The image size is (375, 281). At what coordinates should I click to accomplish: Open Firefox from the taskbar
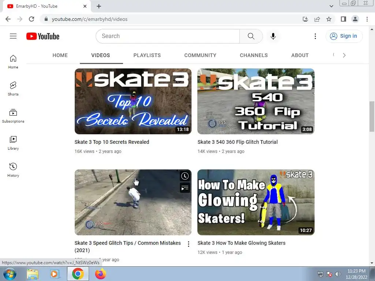100,274
